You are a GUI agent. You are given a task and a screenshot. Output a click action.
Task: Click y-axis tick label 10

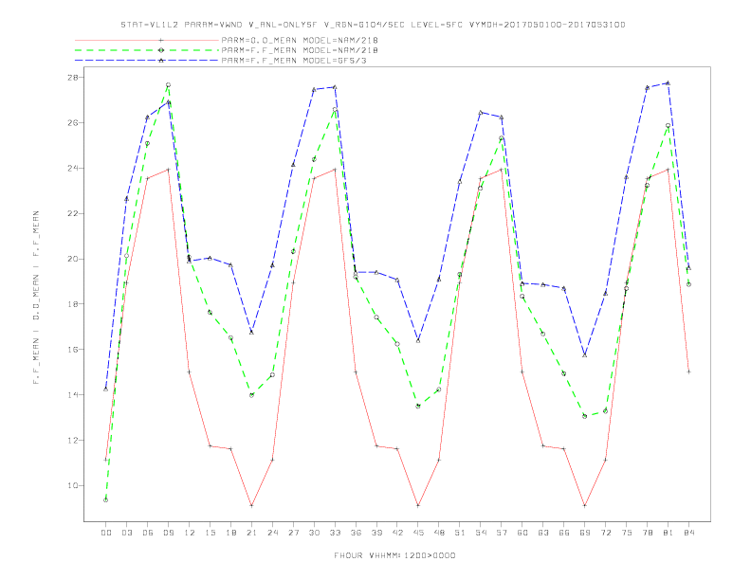pos(75,486)
